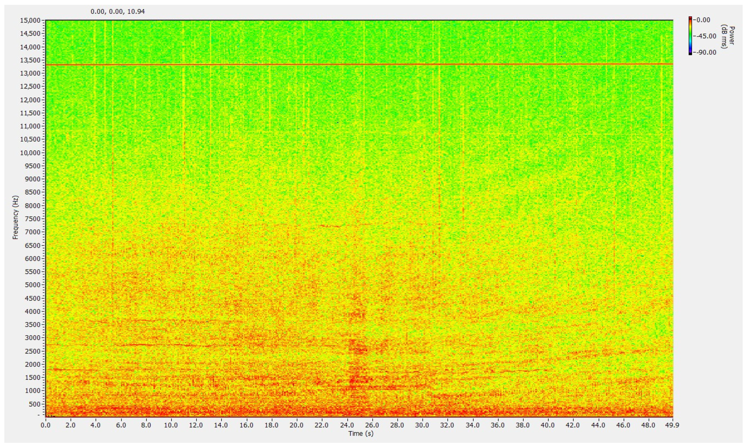Image resolution: width=747 pixels, height=446 pixels.
Task: Click the 6500 frequency tick label
Action: pyautogui.click(x=33, y=245)
